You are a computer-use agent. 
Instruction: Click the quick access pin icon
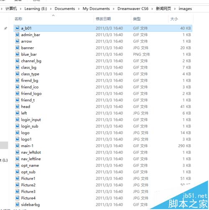(x=5, y=28)
